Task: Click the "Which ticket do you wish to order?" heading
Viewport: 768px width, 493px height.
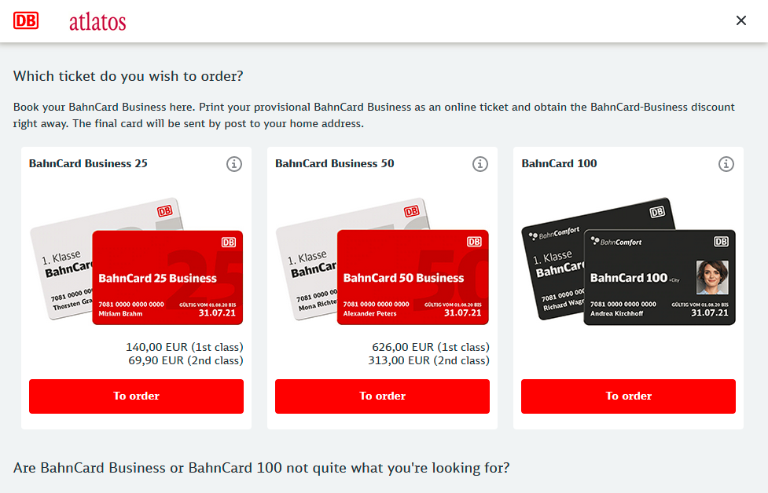Action: pos(128,76)
